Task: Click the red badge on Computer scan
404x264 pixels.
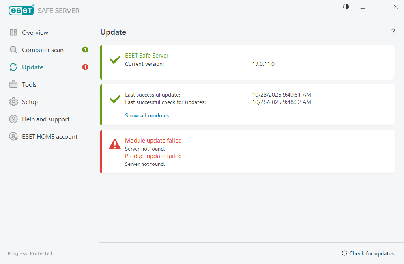Action: [85, 50]
